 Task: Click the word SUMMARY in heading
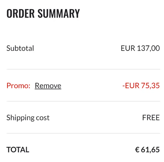(x=59, y=13)
